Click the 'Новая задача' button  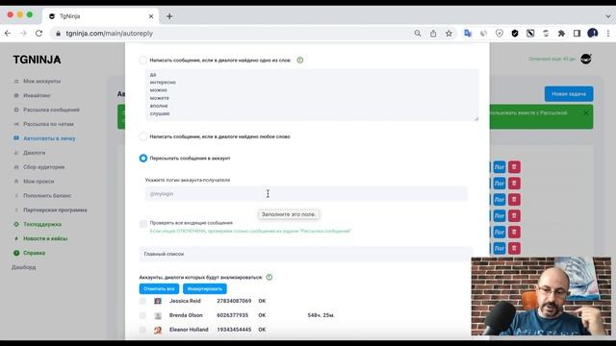(x=569, y=94)
